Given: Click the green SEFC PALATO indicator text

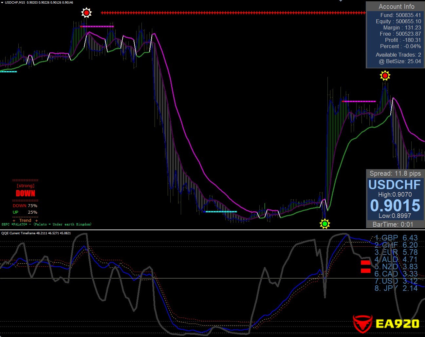Looking at the screenshot, I should [46, 224].
